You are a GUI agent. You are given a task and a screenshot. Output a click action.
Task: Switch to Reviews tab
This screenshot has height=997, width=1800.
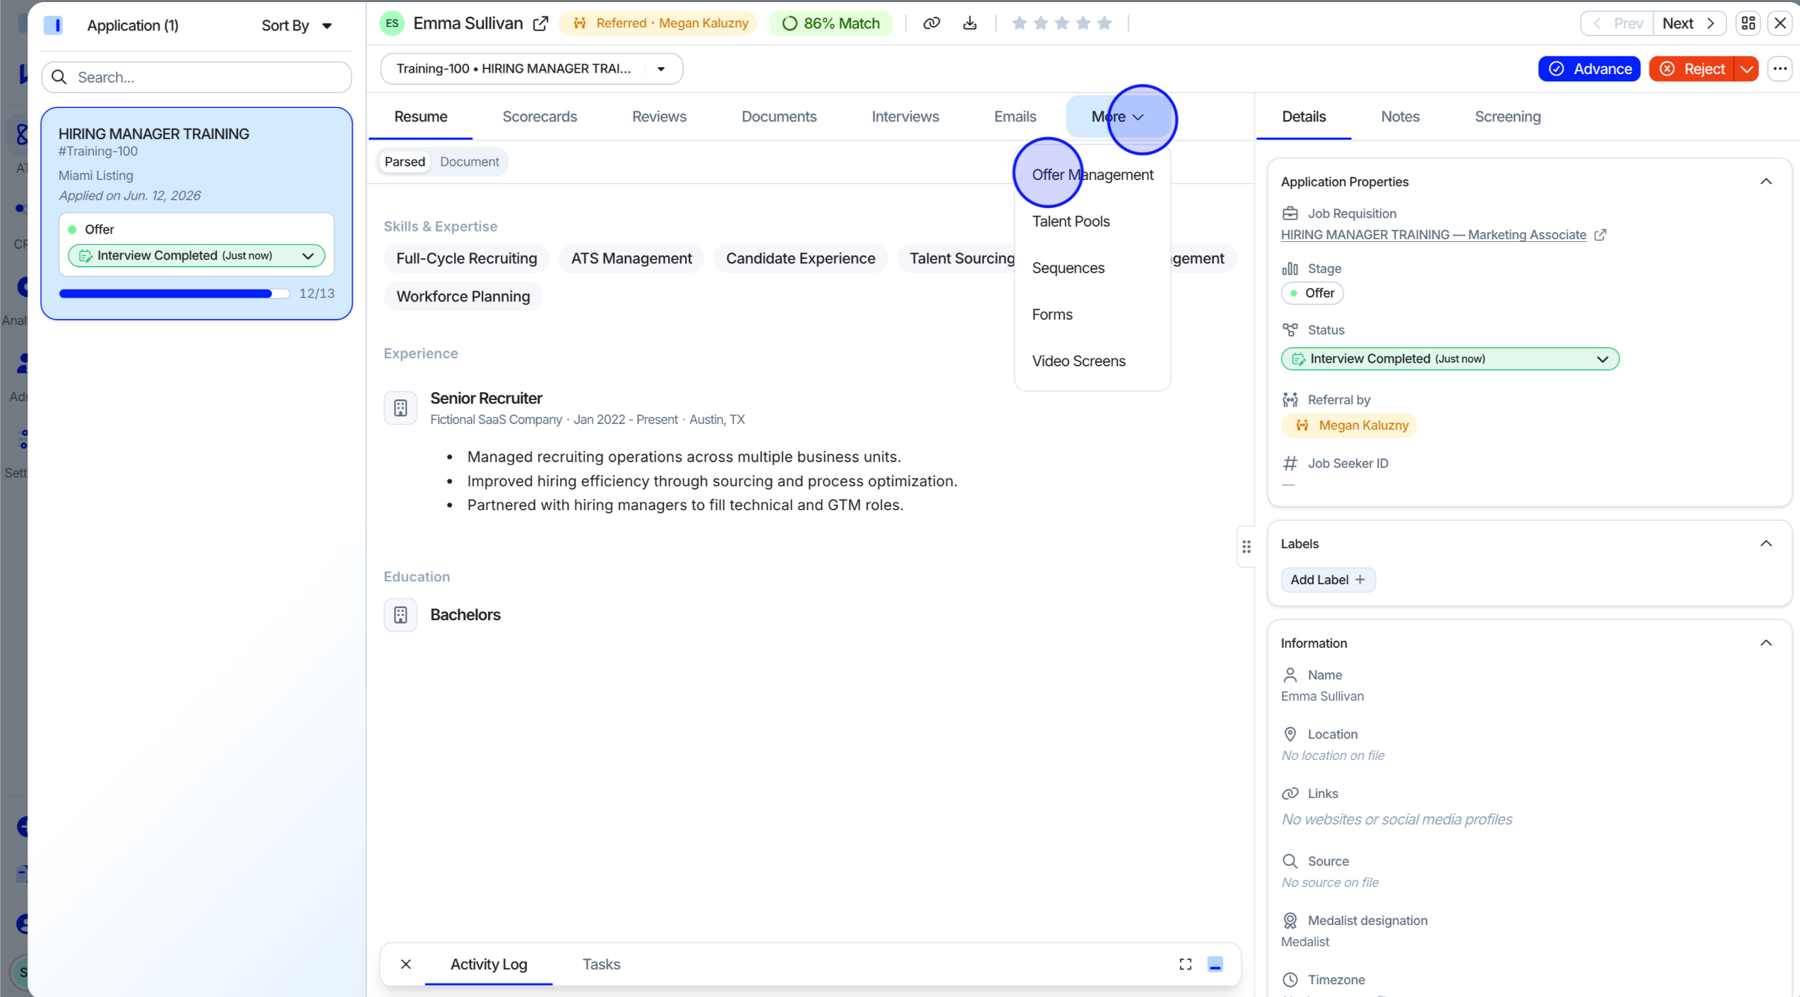tap(659, 116)
